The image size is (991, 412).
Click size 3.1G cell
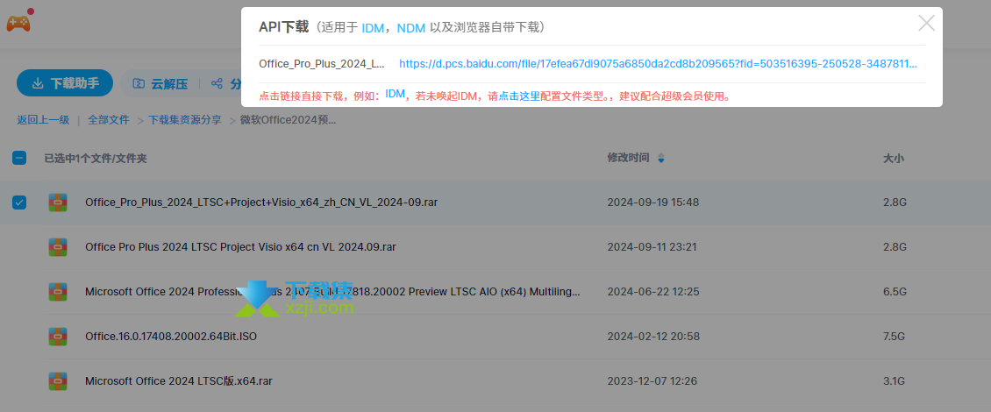[x=895, y=381]
